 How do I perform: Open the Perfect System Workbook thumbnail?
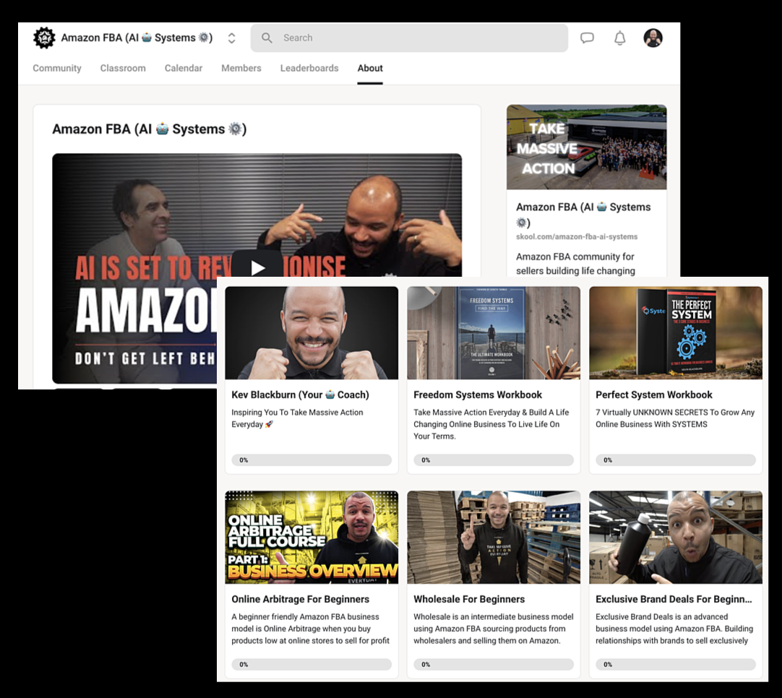click(x=676, y=333)
